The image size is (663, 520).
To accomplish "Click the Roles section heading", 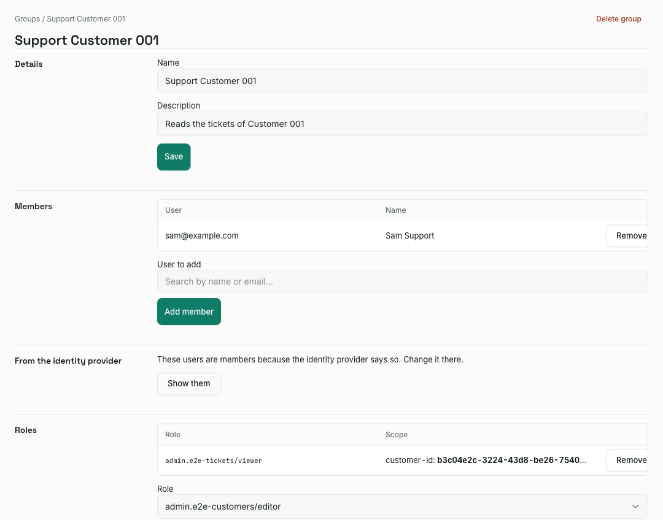I will pyautogui.click(x=26, y=430).
